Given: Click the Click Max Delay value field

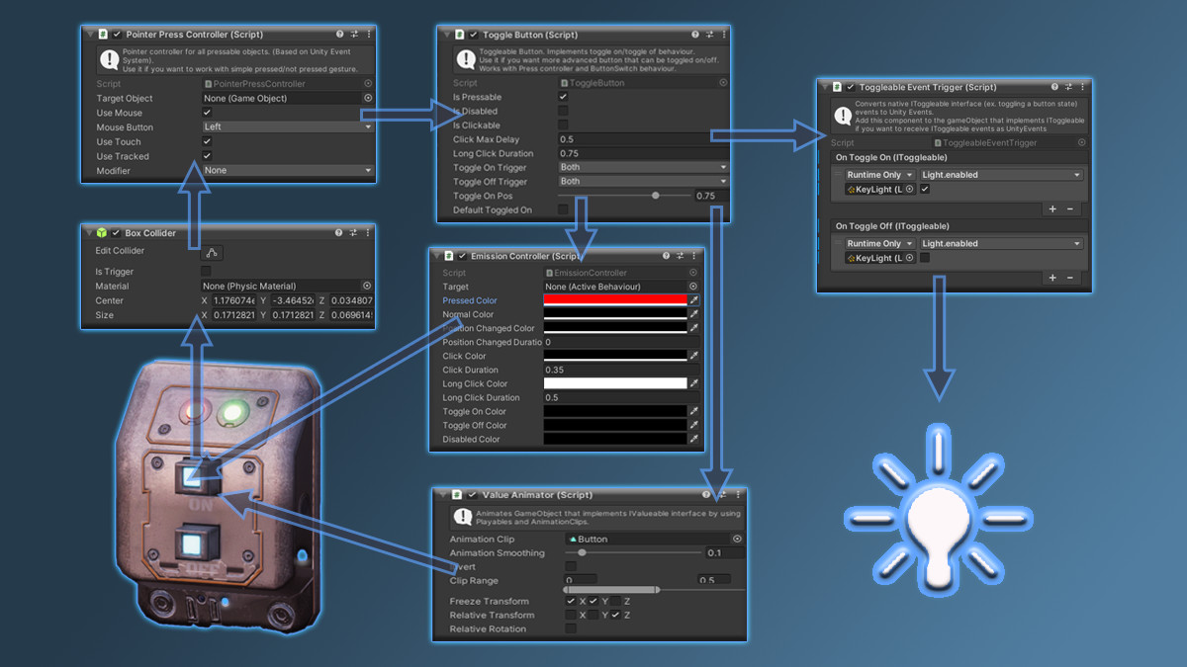Looking at the screenshot, I should point(643,139).
